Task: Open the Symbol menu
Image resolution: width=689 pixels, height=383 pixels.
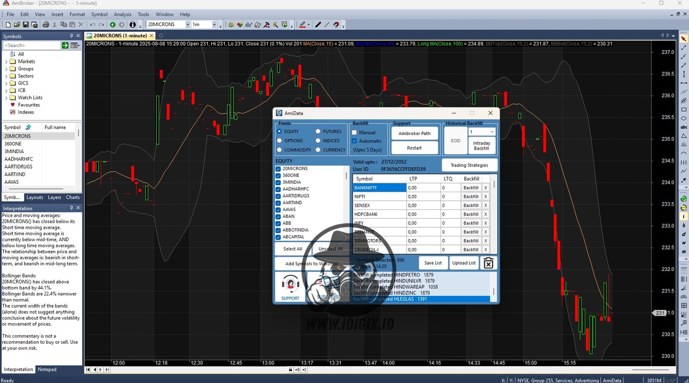Action: (99, 14)
